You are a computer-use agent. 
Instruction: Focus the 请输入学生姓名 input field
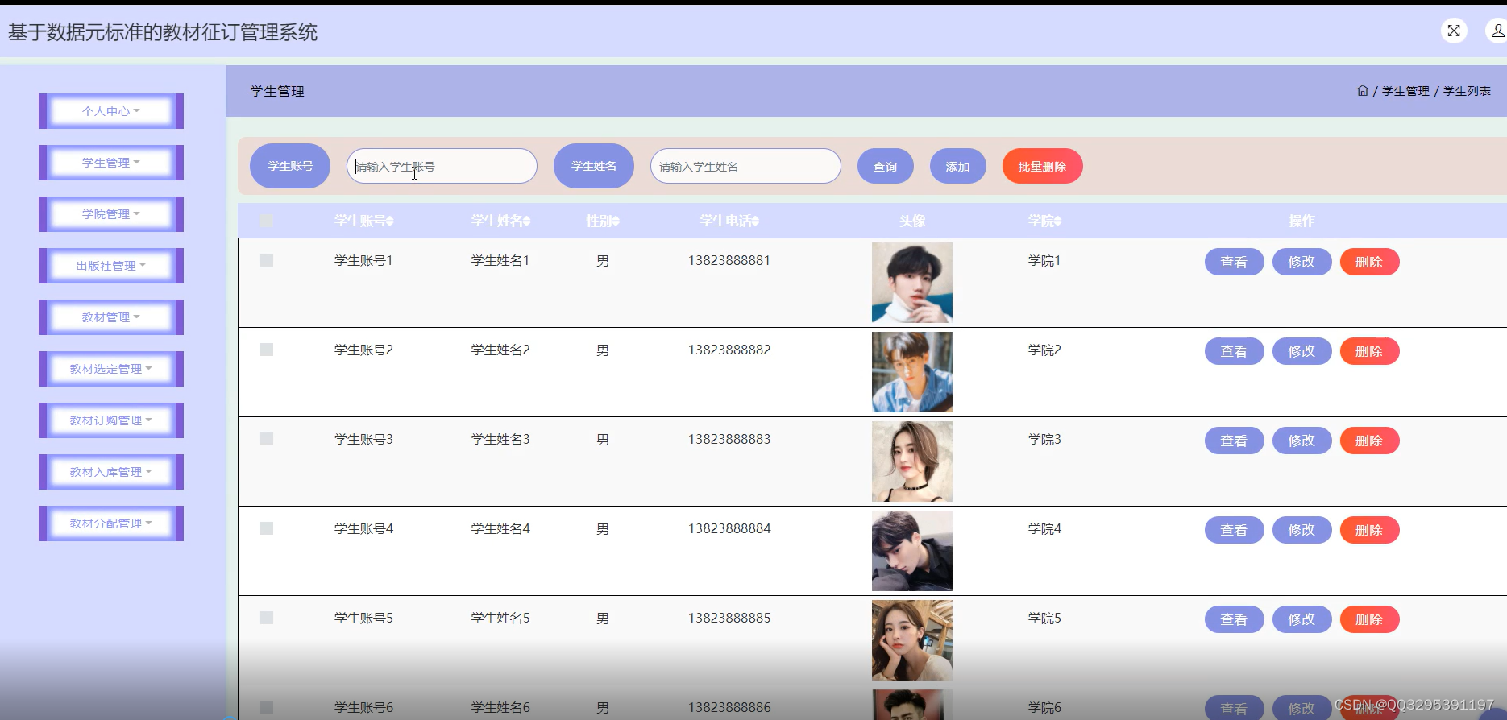[x=745, y=166]
